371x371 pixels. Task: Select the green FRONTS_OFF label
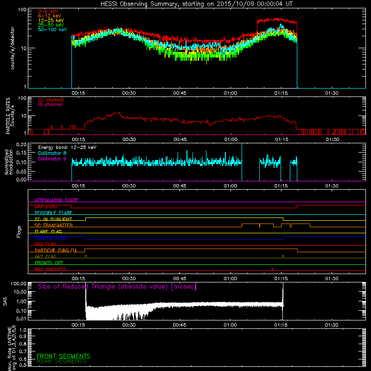[x=49, y=263]
